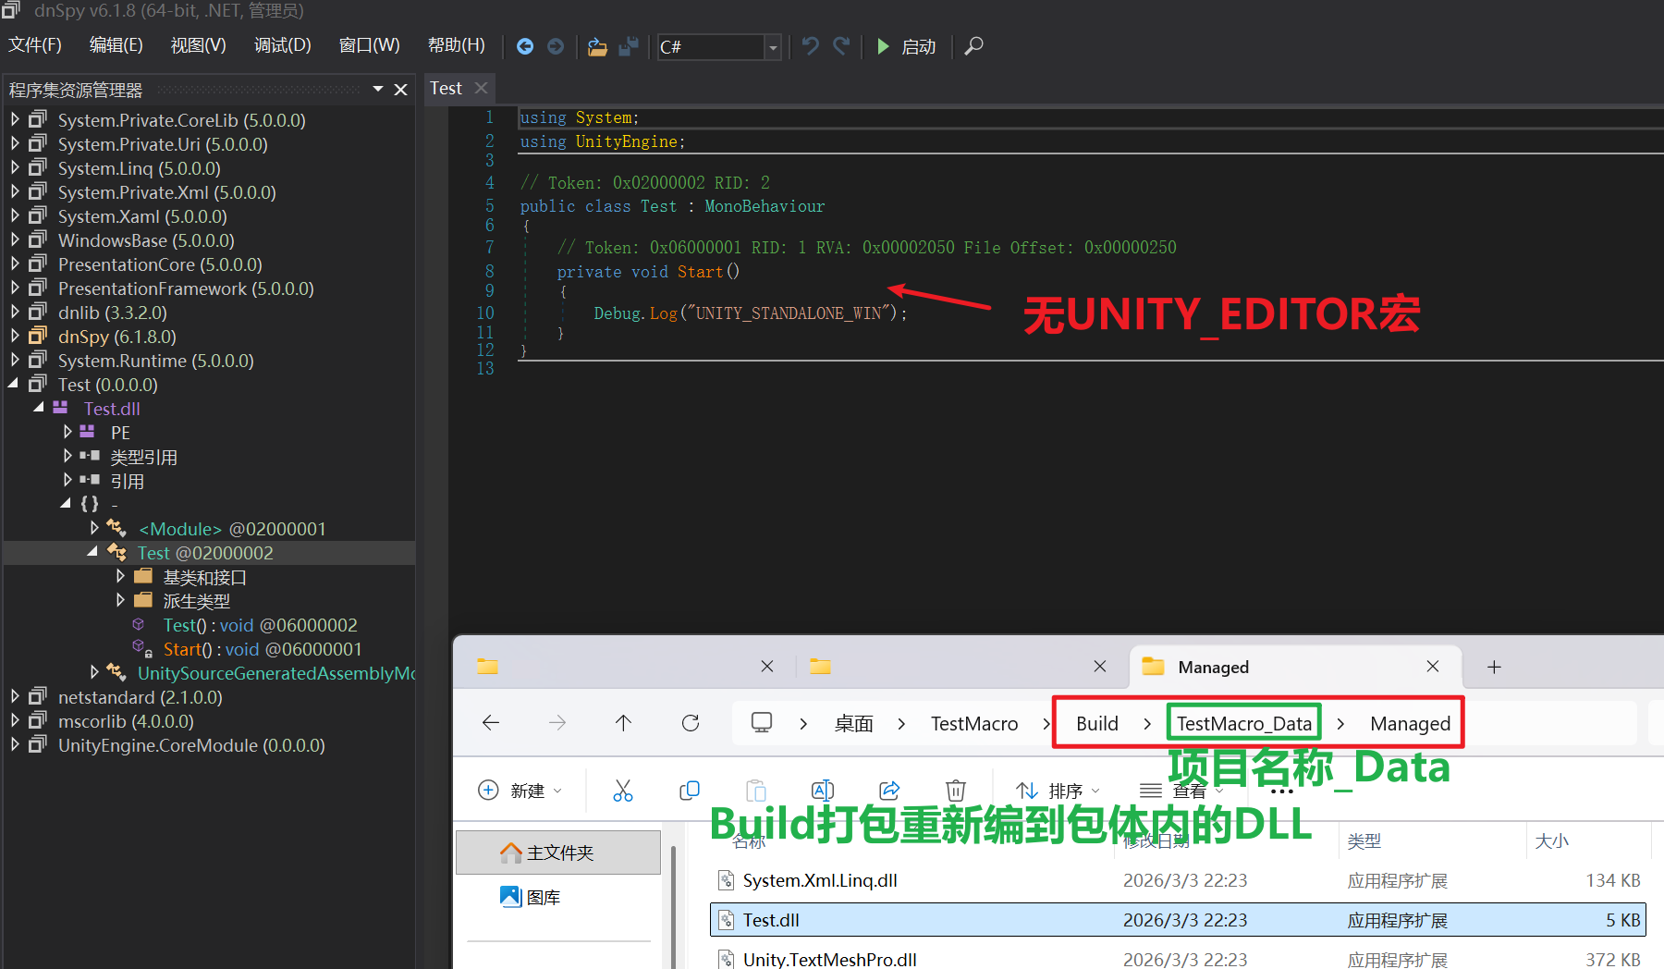Screen dimensions: 1664x969
Task: Click the 新建 button in Explorer
Action: tap(520, 791)
